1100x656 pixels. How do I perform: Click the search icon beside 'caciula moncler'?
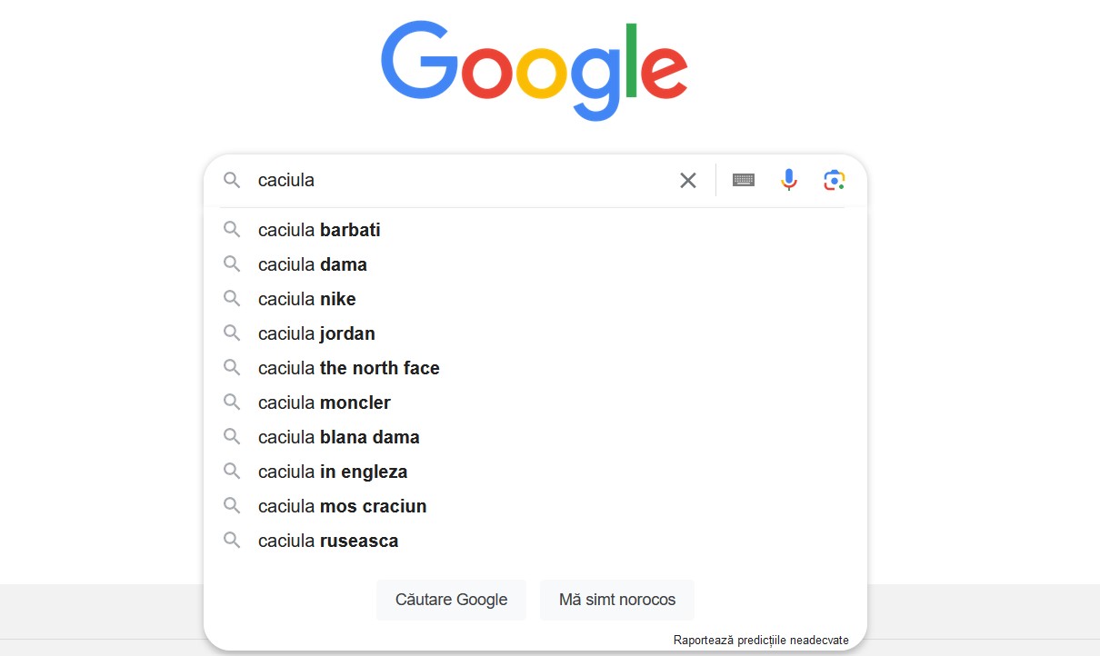pyautogui.click(x=233, y=403)
